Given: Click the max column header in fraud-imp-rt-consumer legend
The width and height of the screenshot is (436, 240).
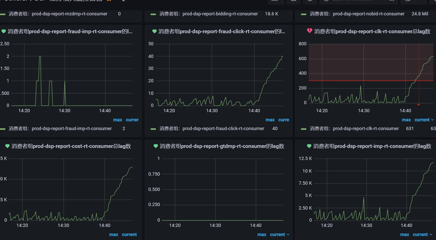Looking at the screenshot, I should 118,120.
